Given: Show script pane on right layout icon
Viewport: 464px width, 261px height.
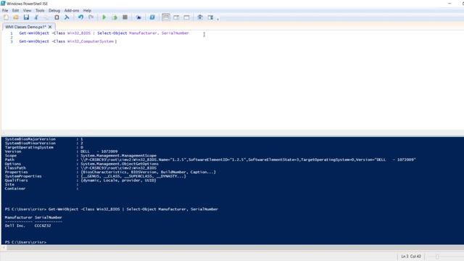Looking at the screenshot, I should click(176, 17).
